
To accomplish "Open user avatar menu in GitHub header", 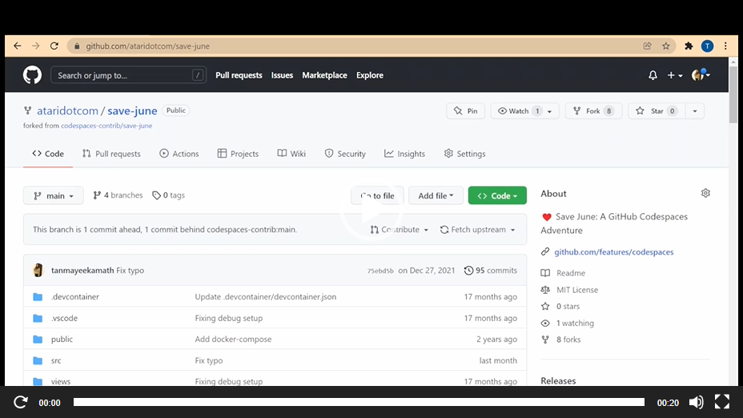I will 701,75.
